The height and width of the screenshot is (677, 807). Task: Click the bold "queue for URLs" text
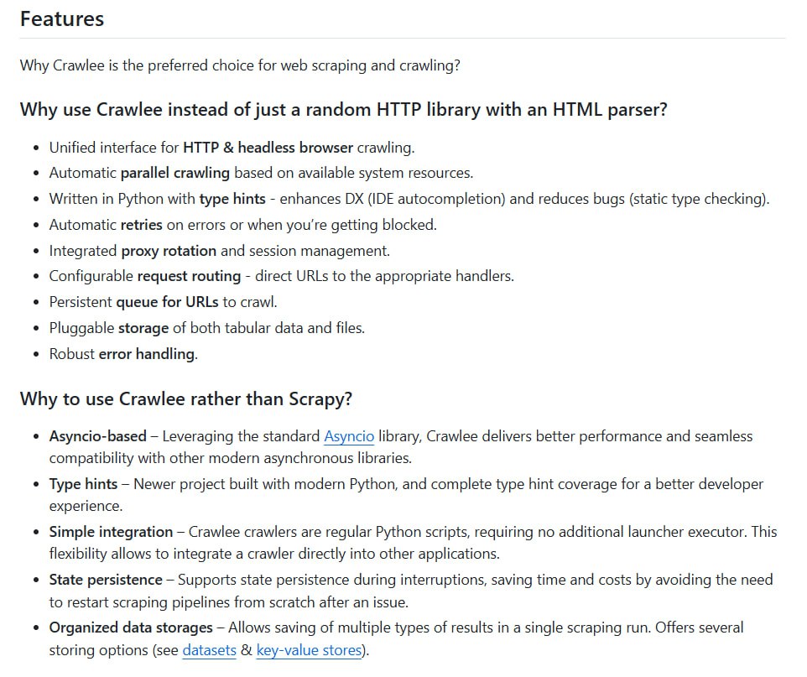click(x=167, y=302)
